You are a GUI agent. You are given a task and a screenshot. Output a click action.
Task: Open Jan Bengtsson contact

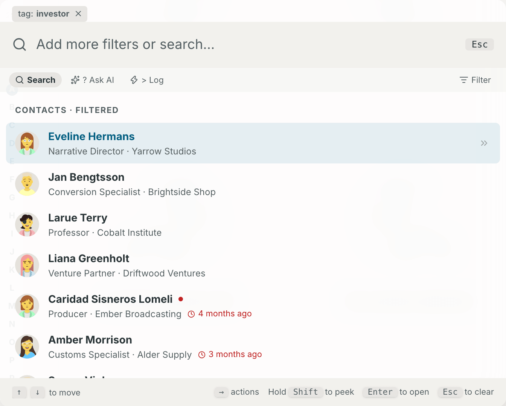pos(253,184)
